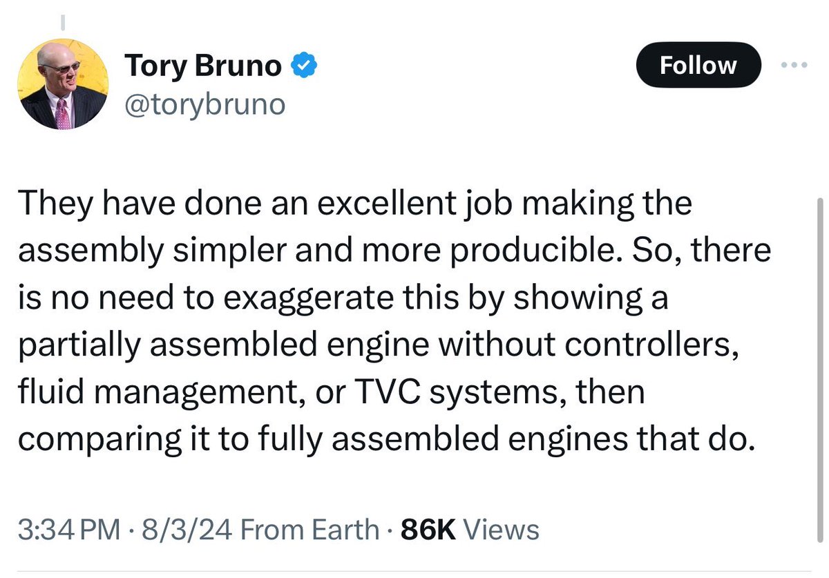Open the 86K view count

tap(428, 530)
